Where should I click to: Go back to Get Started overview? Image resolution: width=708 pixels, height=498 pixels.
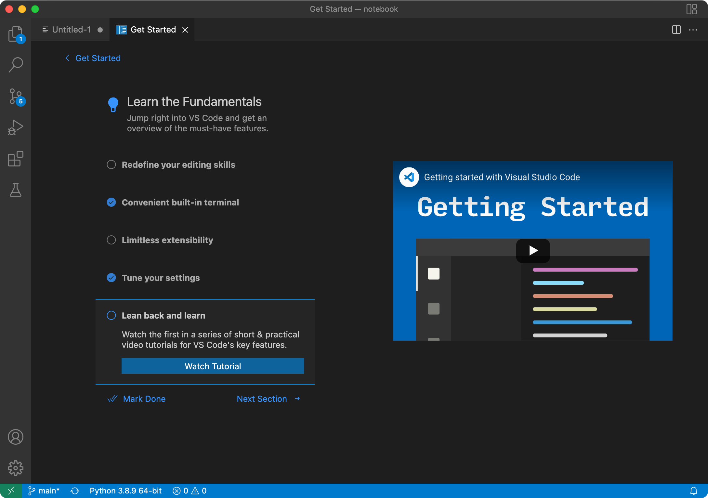[93, 58]
